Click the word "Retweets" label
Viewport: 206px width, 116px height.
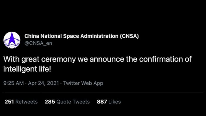click(26, 102)
